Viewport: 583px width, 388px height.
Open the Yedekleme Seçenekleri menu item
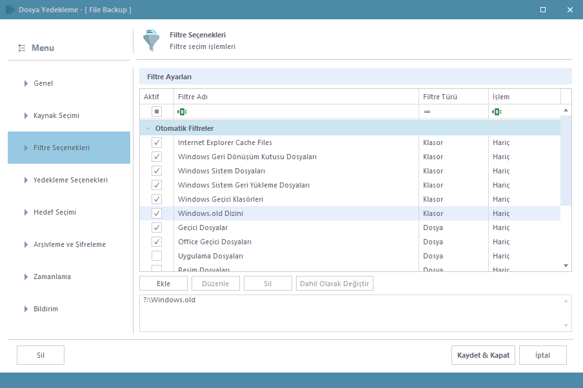(x=70, y=180)
